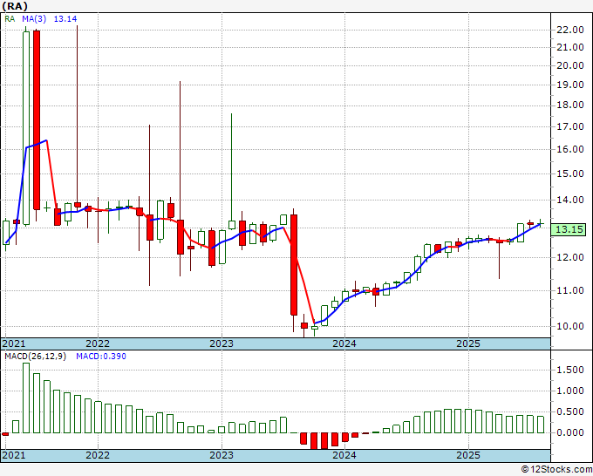The height and width of the screenshot is (476, 593).
Task: Click the MACD(26,12,9) indicator label
Action: 36,357
